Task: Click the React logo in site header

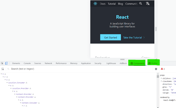Action: coord(95,4)
